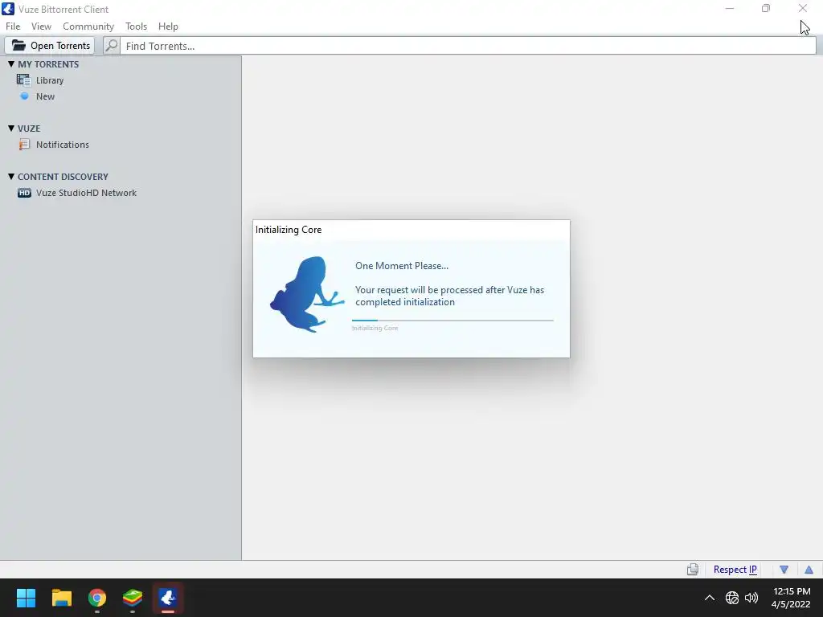This screenshot has height=617, width=823.
Task: Click the One Moment Please text
Action: (x=402, y=265)
